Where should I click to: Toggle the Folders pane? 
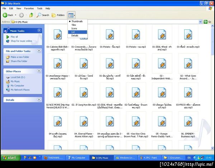(58, 15)
